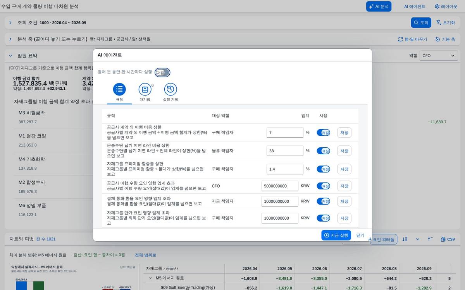Collapse the M5 에너지 원료 tree row
The image size is (465, 290).
(151, 278)
